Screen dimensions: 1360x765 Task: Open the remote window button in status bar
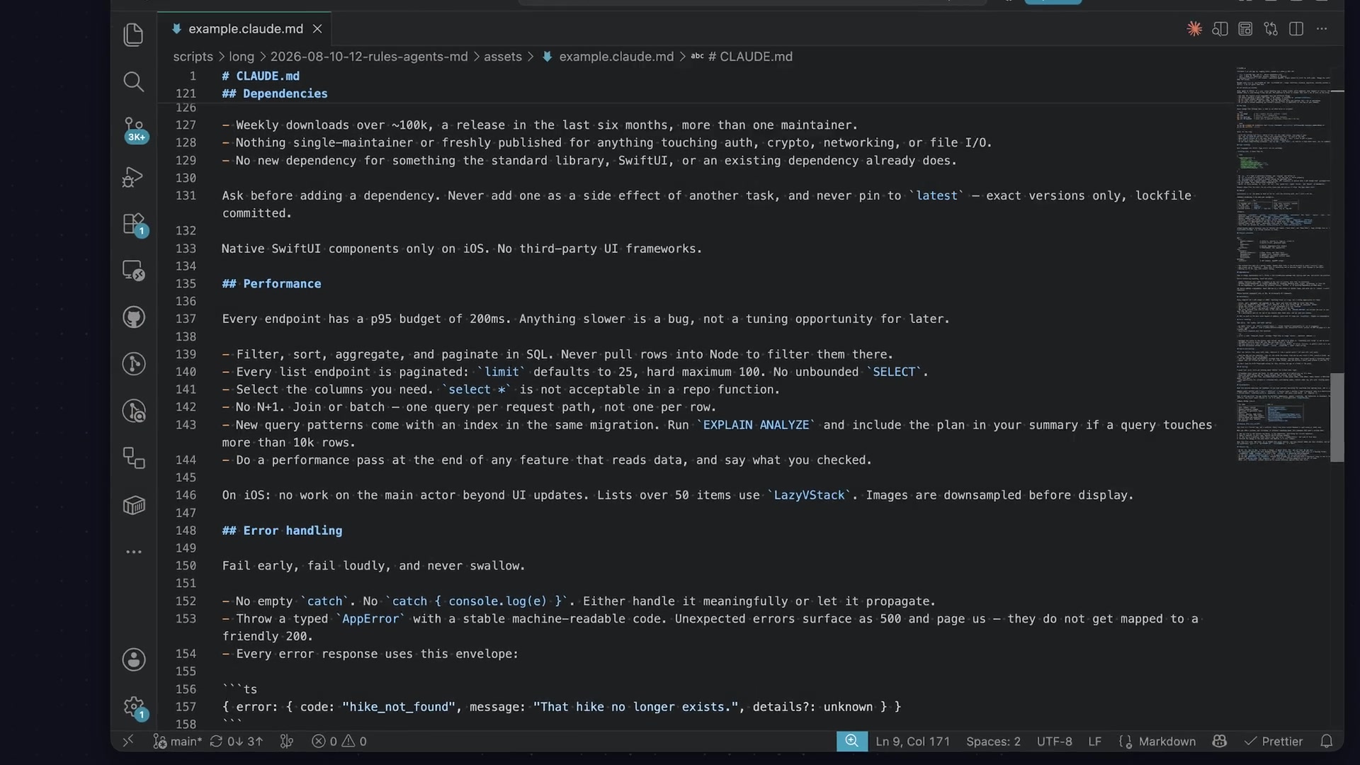tap(128, 741)
